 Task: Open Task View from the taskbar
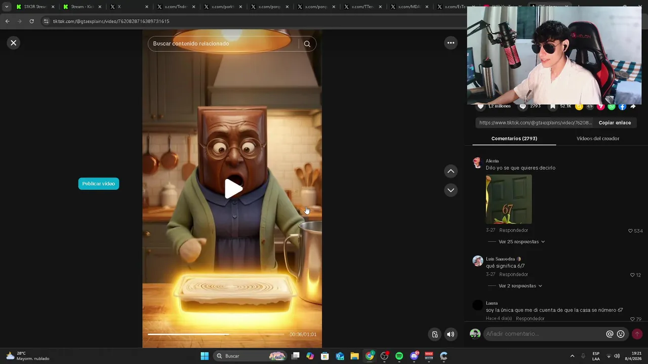tap(295, 356)
